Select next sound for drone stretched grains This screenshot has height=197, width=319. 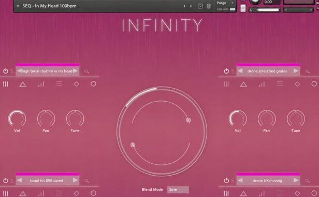tap(296, 71)
